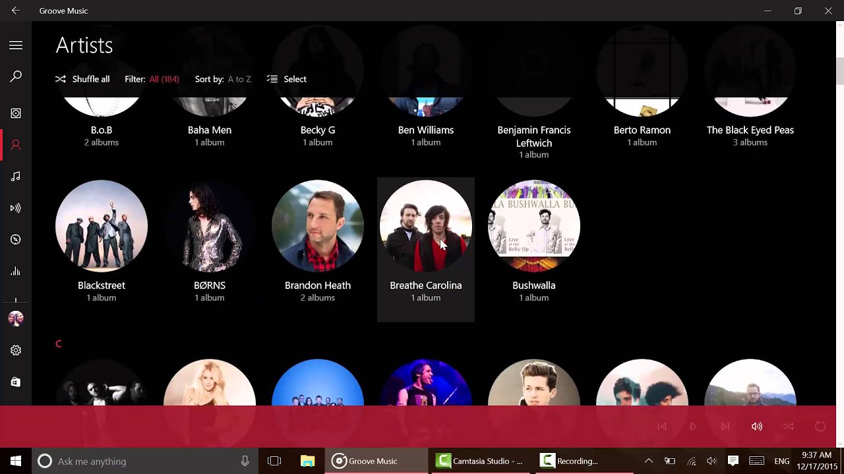Open Breathe Carolina artist photo
Viewport: 844px width, 474px height.
[x=426, y=226]
